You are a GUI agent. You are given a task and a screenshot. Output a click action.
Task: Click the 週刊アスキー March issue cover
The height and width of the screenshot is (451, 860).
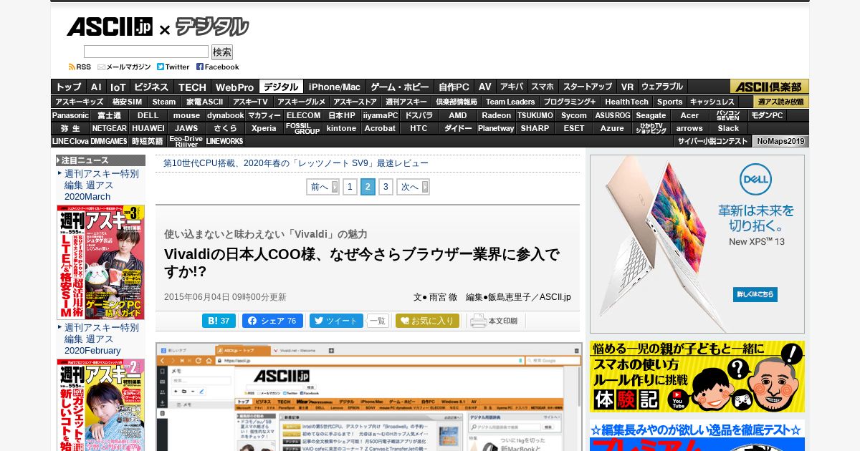(101, 262)
